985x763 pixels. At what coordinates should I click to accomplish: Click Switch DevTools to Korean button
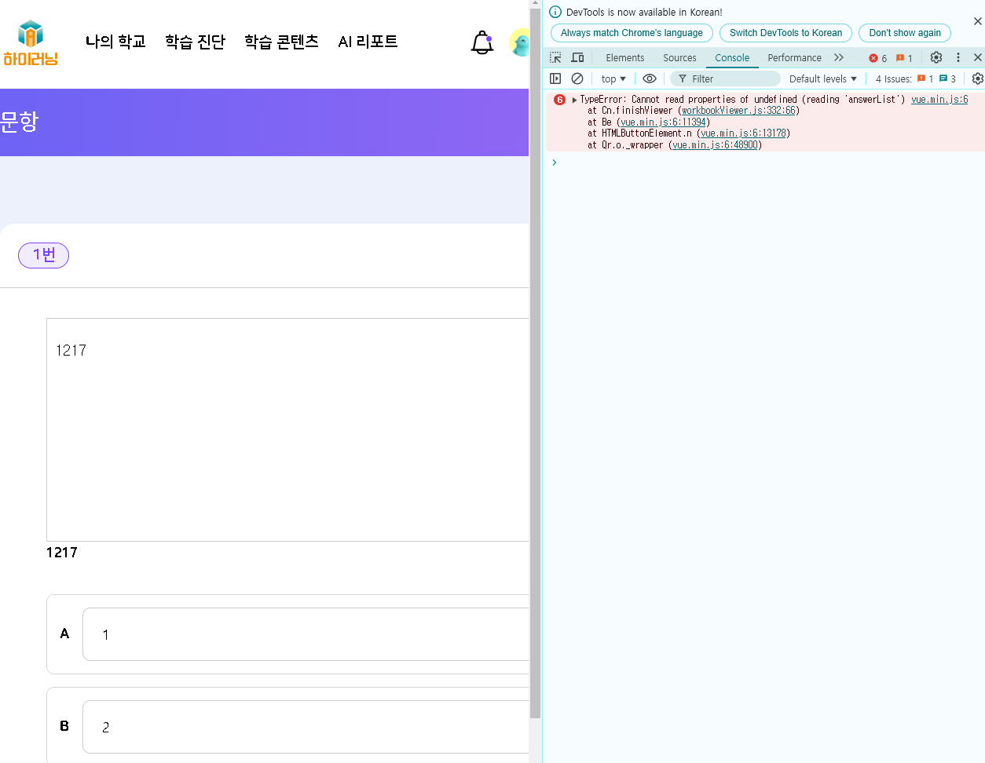tap(785, 33)
